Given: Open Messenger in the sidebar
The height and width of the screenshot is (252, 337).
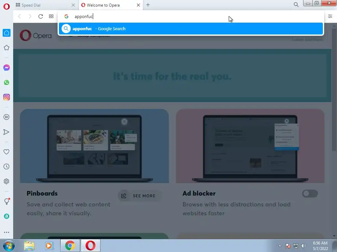Looking at the screenshot, I should pos(7,68).
